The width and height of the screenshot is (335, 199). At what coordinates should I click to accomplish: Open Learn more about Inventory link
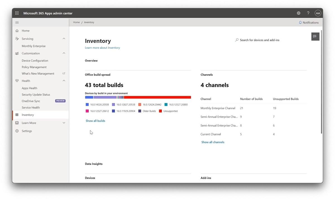coord(102,48)
